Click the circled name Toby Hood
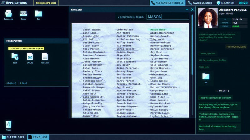The width and height of the screenshot is (250, 140). pyautogui.click(x=157, y=40)
